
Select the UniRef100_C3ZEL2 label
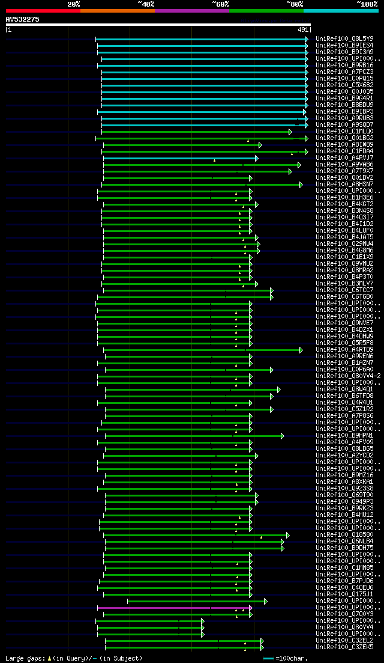344,641
